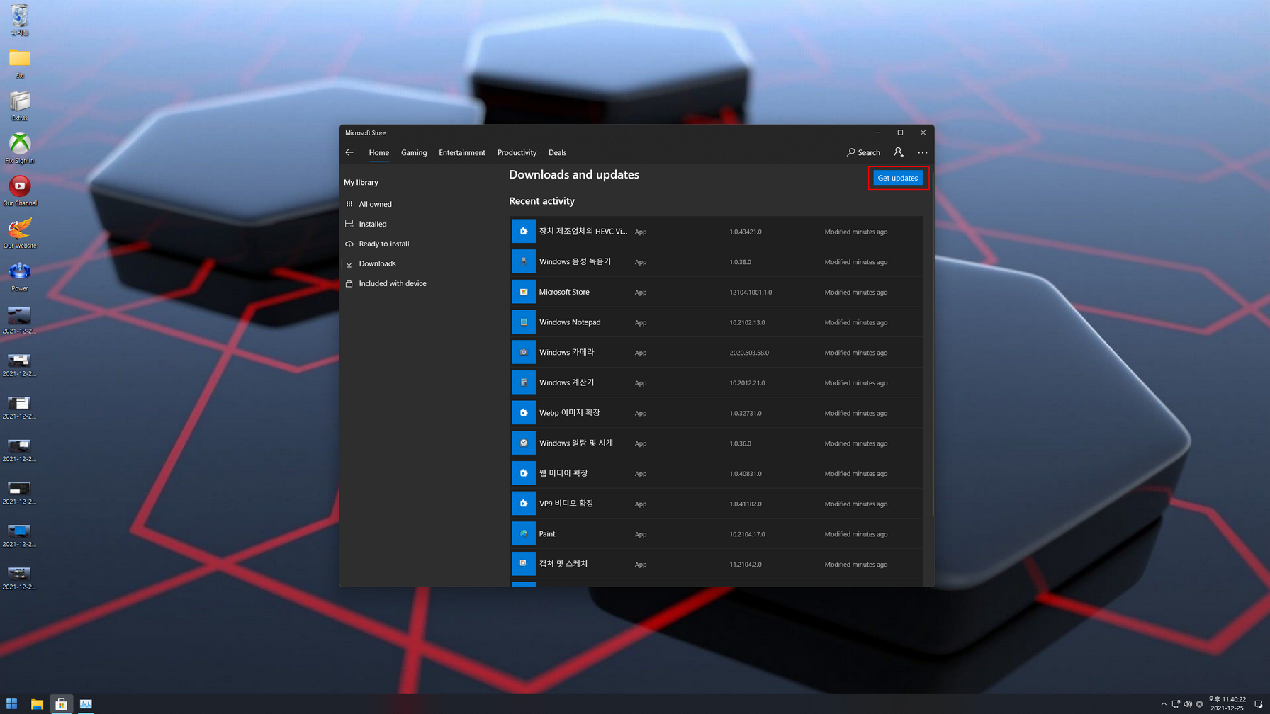Click the Microsoft Store app icon in list
The height and width of the screenshot is (714, 1270).
coord(524,292)
